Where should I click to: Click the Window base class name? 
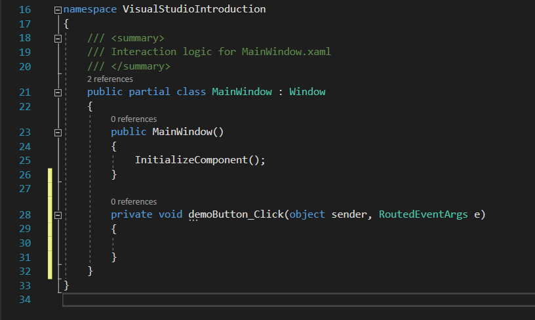(307, 92)
